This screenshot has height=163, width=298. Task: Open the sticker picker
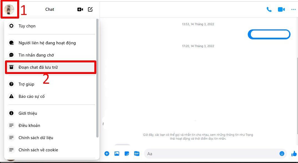click(127, 154)
